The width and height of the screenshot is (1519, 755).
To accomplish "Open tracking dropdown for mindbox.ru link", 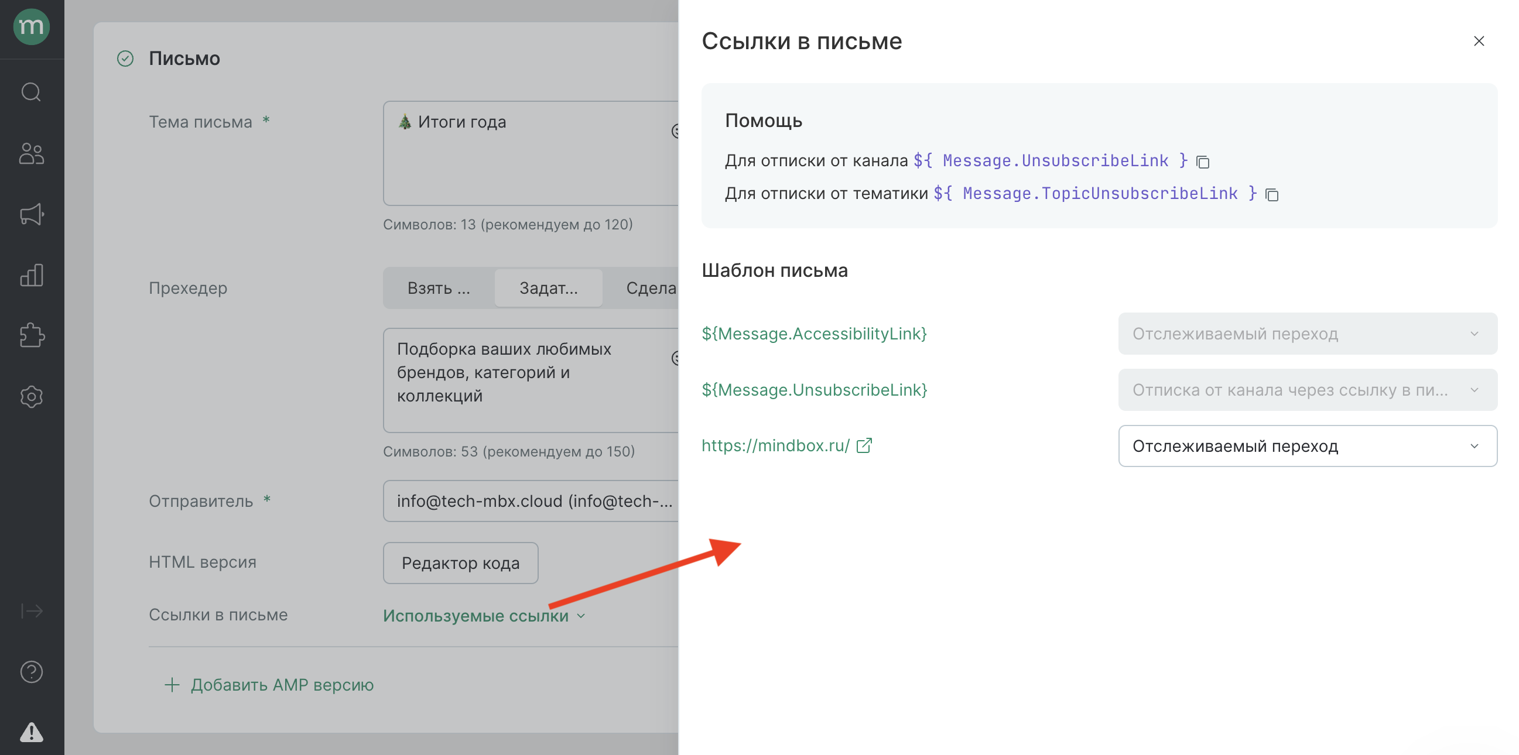I will pyautogui.click(x=1307, y=446).
